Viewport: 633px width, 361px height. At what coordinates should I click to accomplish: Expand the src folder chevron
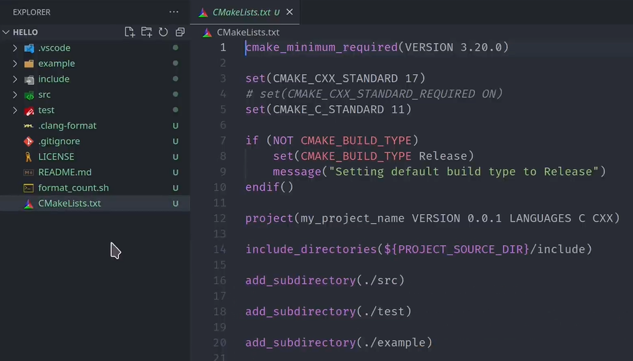click(x=15, y=94)
